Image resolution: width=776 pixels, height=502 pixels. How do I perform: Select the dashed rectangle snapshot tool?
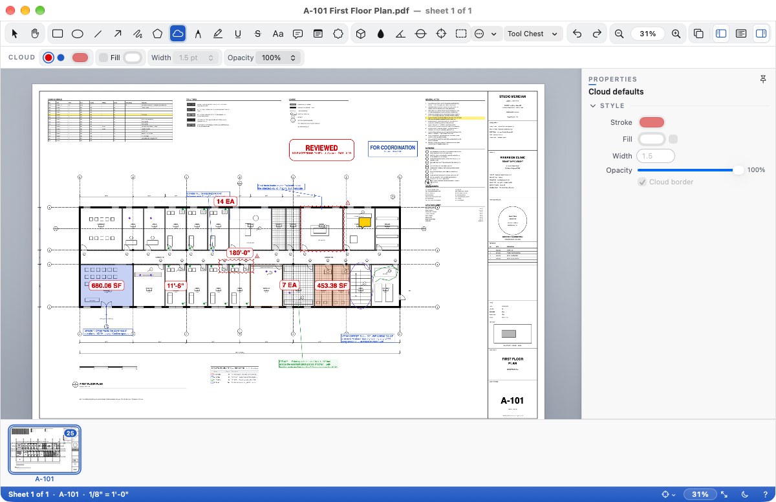[461, 34]
